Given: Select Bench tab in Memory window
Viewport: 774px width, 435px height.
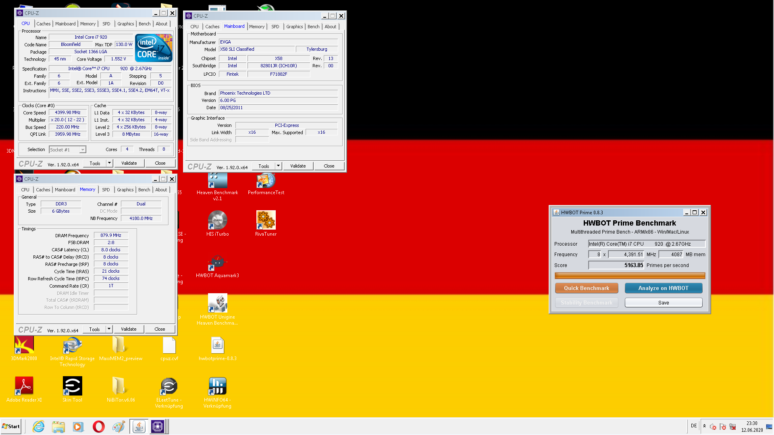Looking at the screenshot, I should [x=144, y=190].
